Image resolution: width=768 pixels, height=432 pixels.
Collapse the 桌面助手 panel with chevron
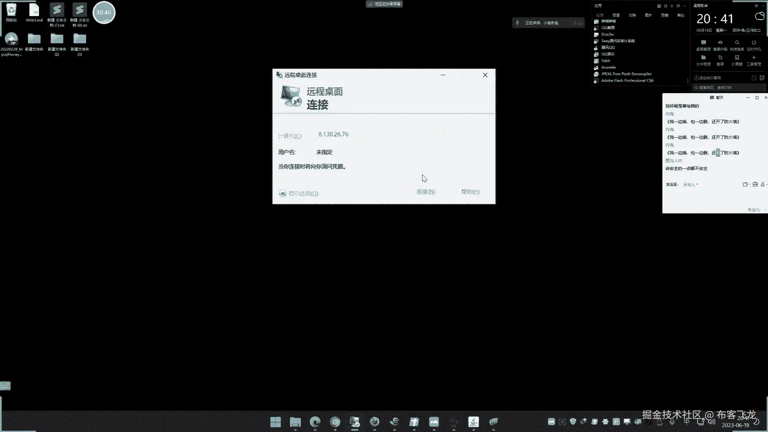pyautogui.click(x=764, y=6)
